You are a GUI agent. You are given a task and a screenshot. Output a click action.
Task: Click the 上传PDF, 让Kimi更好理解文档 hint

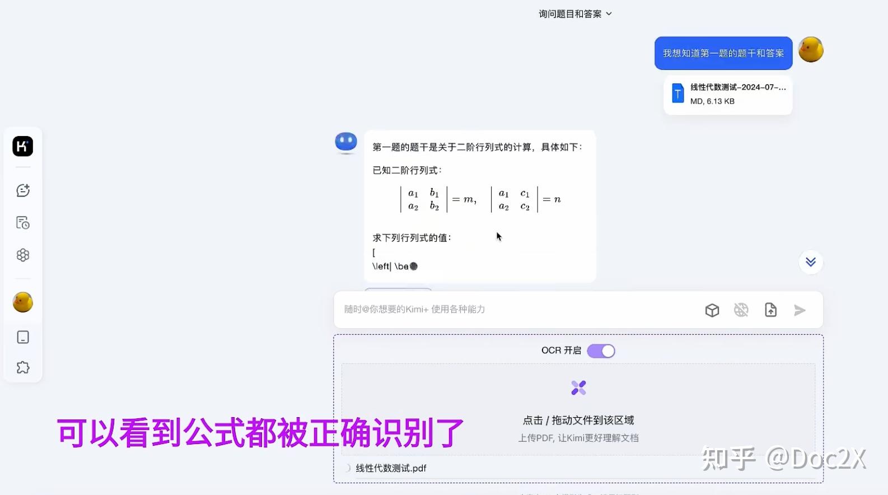click(578, 438)
